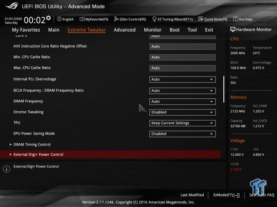Click TPU setting label
This screenshot has height=207, width=277.
coord(17,123)
